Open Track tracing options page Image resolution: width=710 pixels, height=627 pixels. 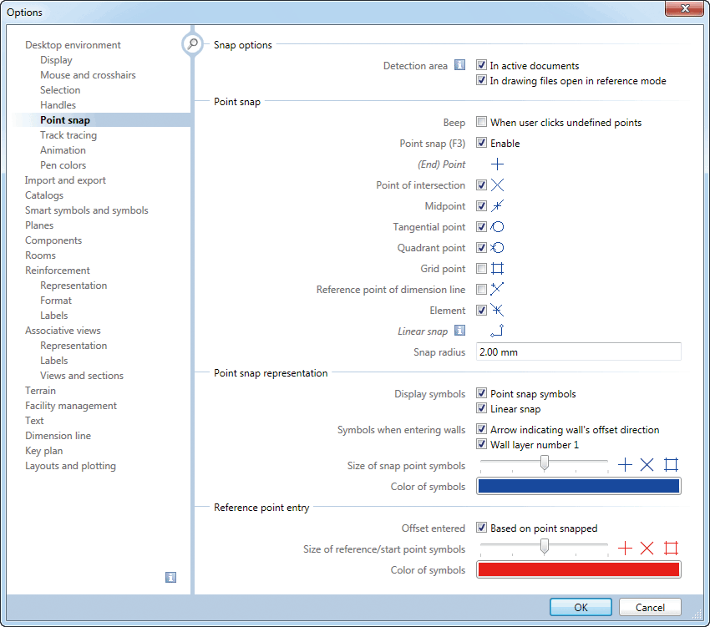[68, 135]
